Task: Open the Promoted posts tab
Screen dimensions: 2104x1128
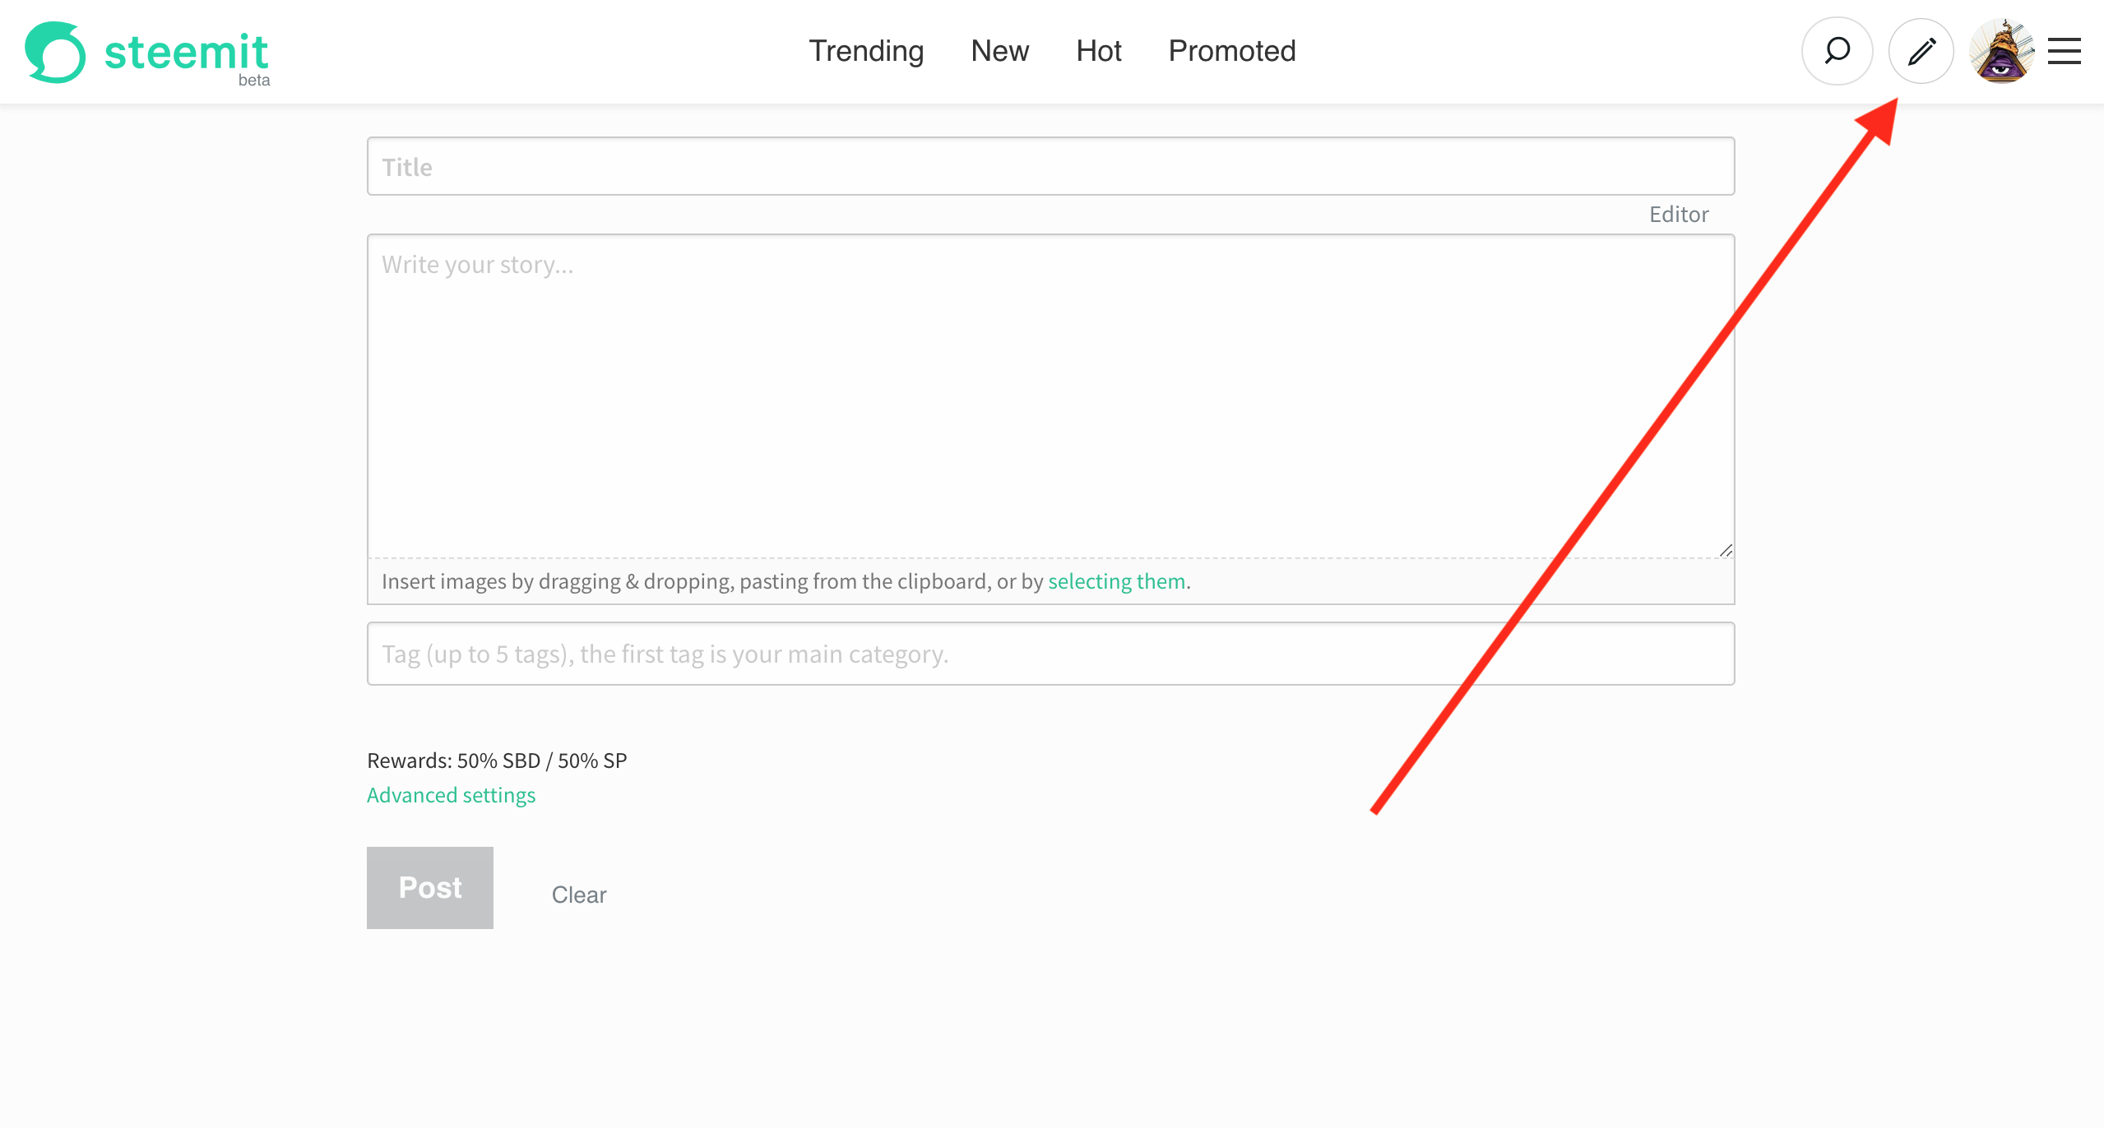Action: 1231,51
